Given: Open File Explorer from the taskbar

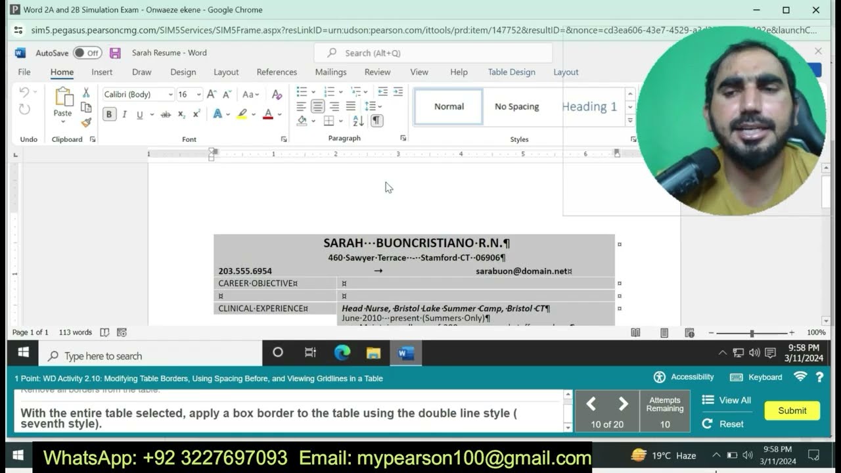Looking at the screenshot, I should click(x=373, y=353).
